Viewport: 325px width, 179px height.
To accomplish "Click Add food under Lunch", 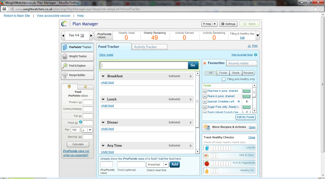I will [x=107, y=106].
